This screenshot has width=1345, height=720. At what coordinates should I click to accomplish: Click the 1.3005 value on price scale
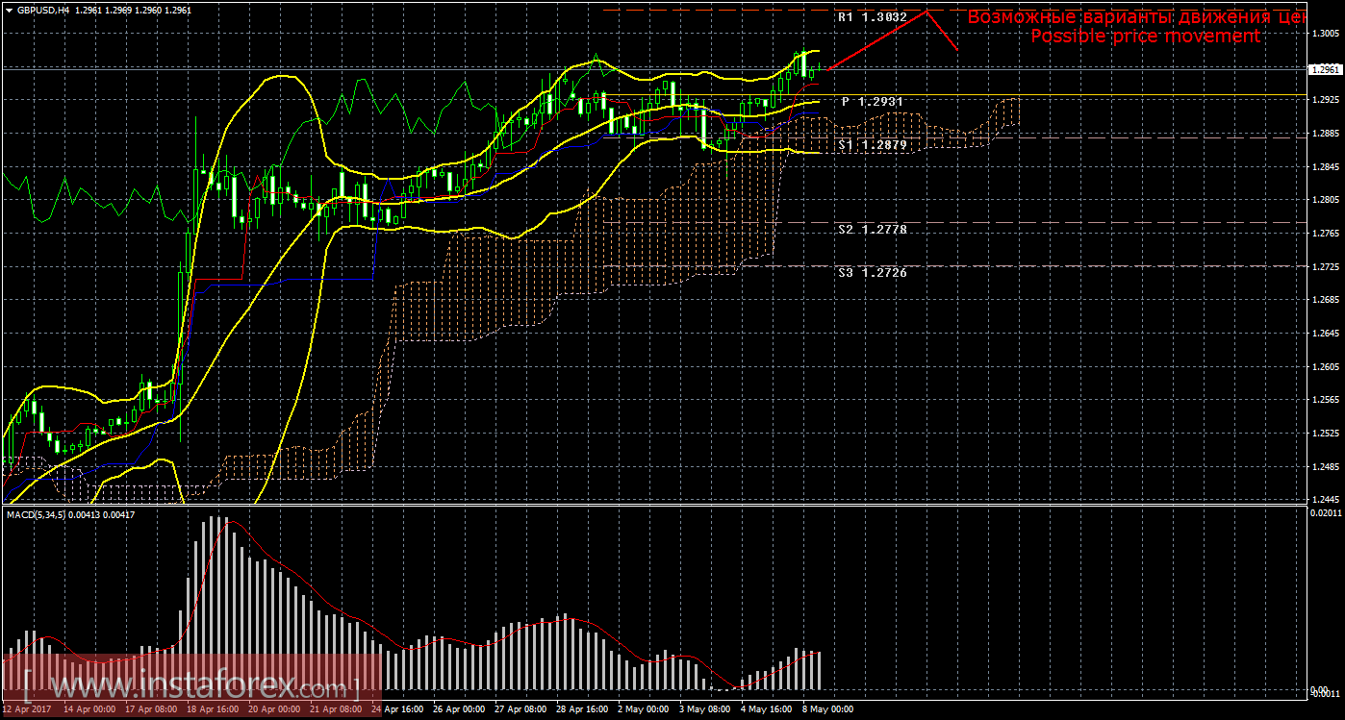click(1326, 33)
